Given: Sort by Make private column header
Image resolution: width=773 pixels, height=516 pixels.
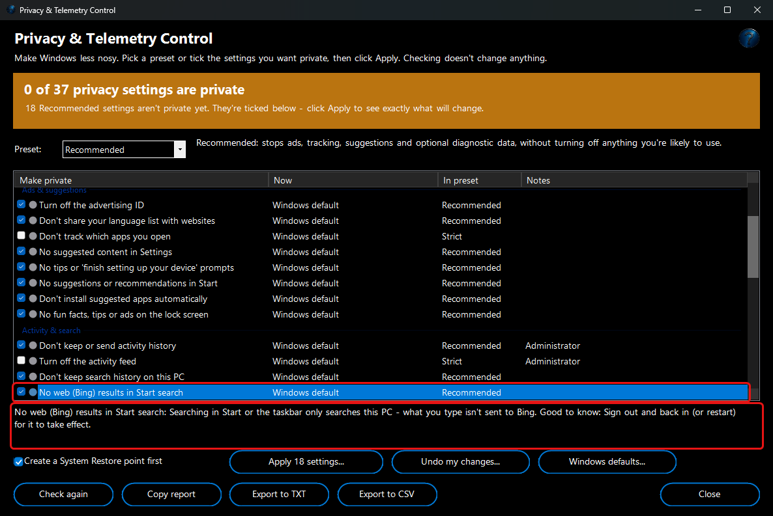Looking at the screenshot, I should pos(141,180).
